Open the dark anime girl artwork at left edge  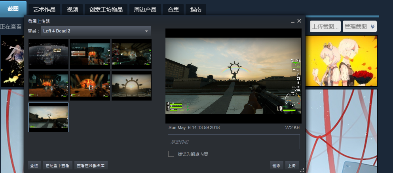12,61
